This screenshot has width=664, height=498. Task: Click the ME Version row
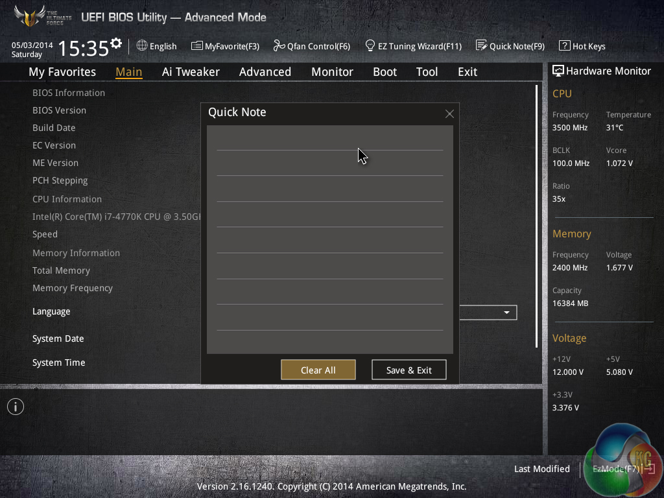pos(56,163)
